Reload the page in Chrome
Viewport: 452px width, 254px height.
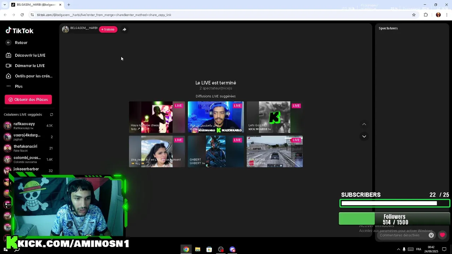click(22, 15)
